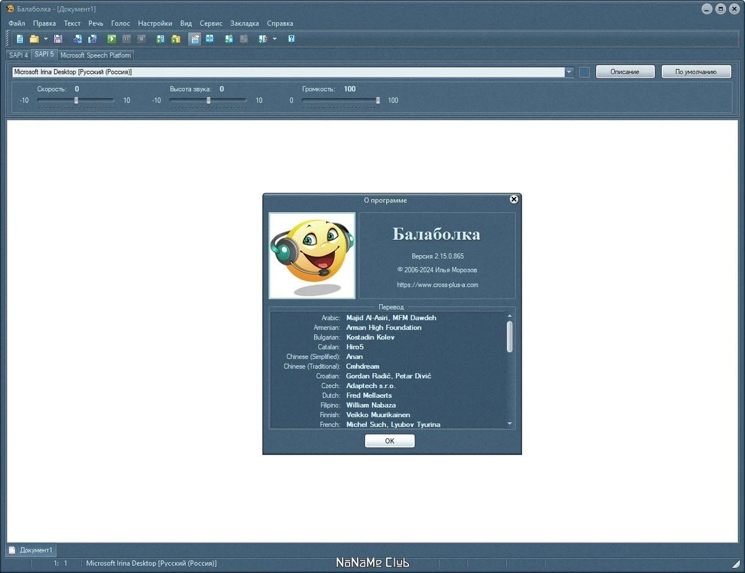Click the Громкость slider handle
This screenshot has height=573, width=745.
377,100
